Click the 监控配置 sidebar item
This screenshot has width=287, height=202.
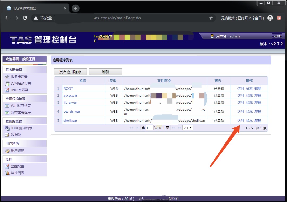coord(18,166)
